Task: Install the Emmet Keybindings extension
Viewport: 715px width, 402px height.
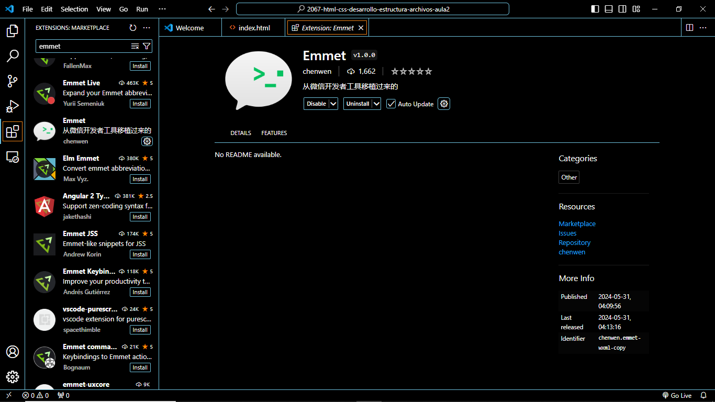Action: (x=140, y=292)
